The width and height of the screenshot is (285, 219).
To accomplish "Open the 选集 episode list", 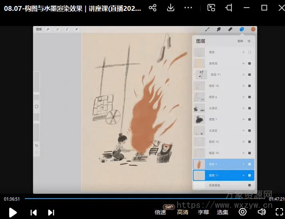I will [223, 212].
